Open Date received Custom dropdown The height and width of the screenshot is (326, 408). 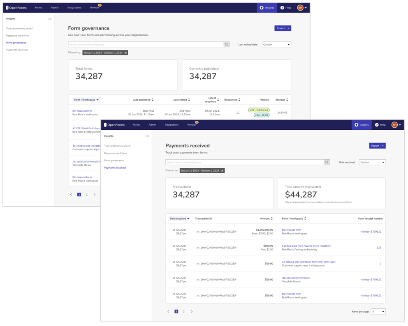[372, 162]
